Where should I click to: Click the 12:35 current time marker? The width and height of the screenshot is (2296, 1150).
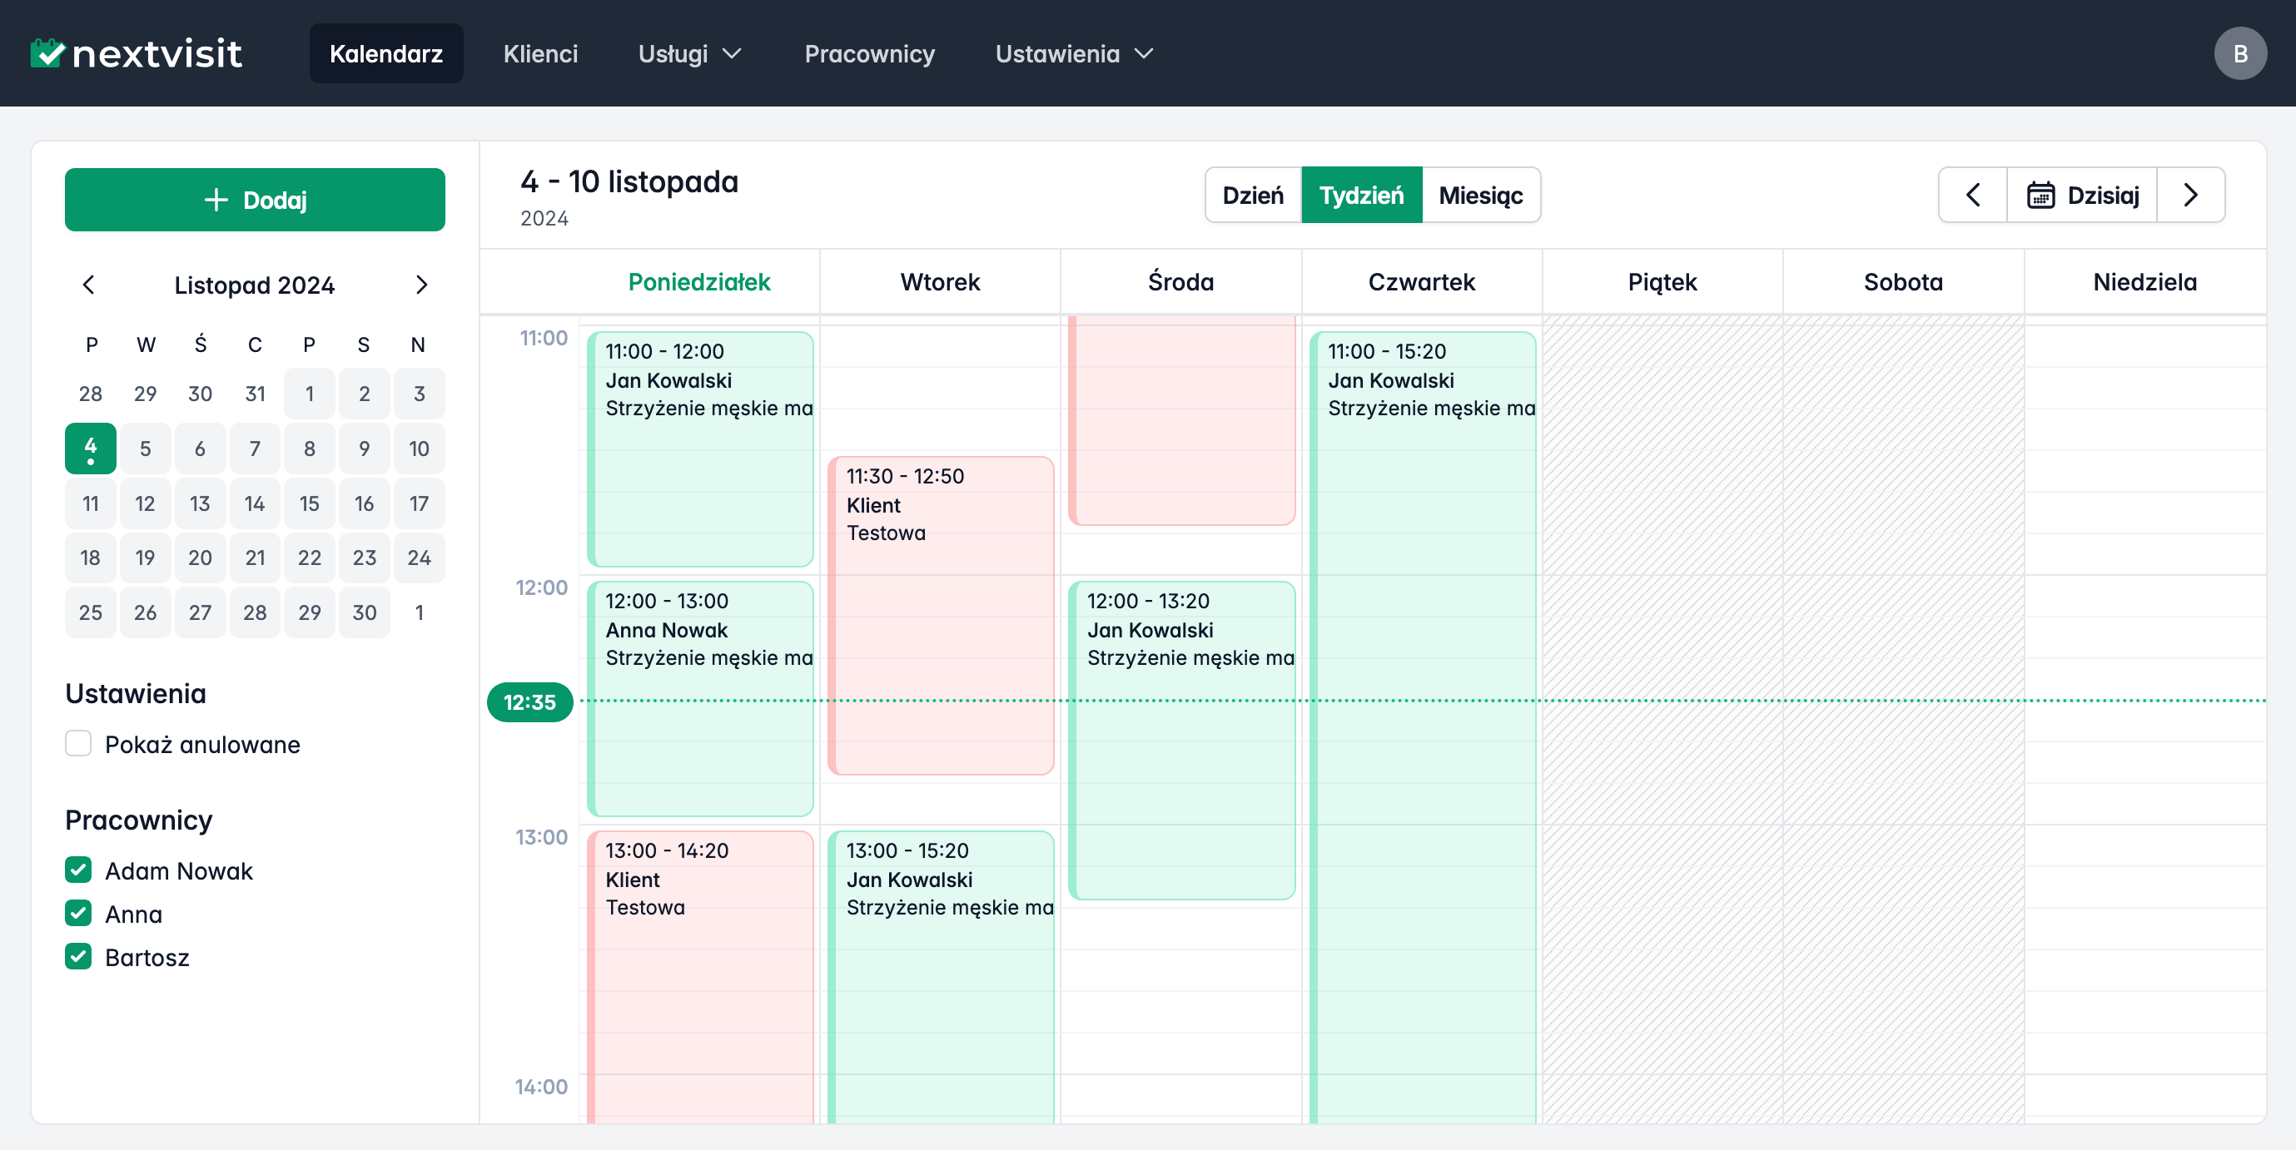point(529,702)
